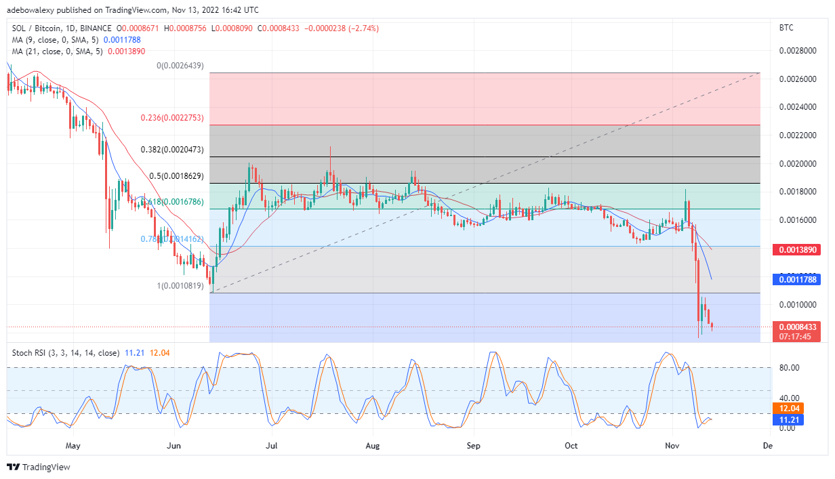Click the 0.0010000 price axis label
835x479 pixels.
coord(798,305)
